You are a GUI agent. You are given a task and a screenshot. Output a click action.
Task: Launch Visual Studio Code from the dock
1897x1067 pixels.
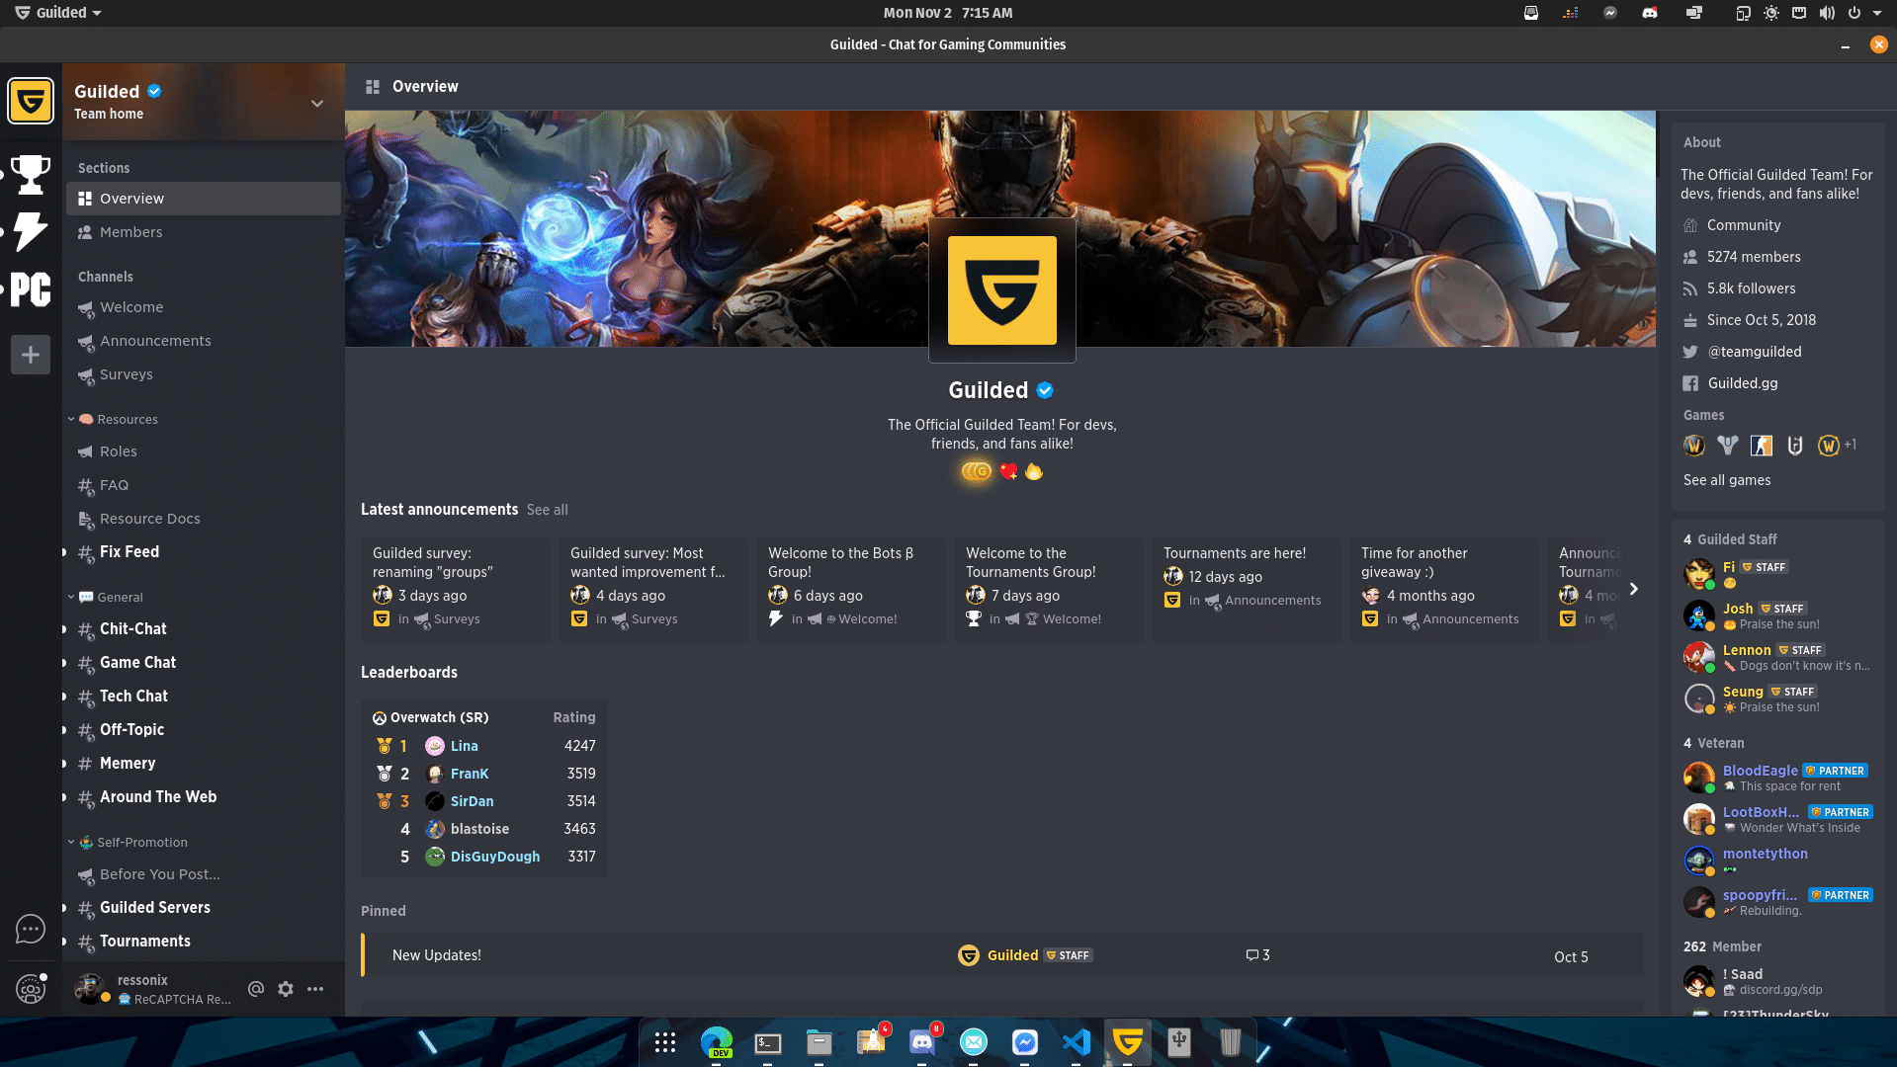(1077, 1042)
